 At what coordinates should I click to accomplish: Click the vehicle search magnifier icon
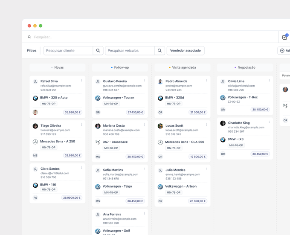159,50
